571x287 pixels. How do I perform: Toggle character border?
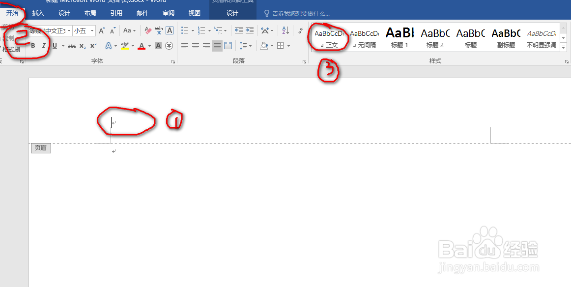click(170, 30)
